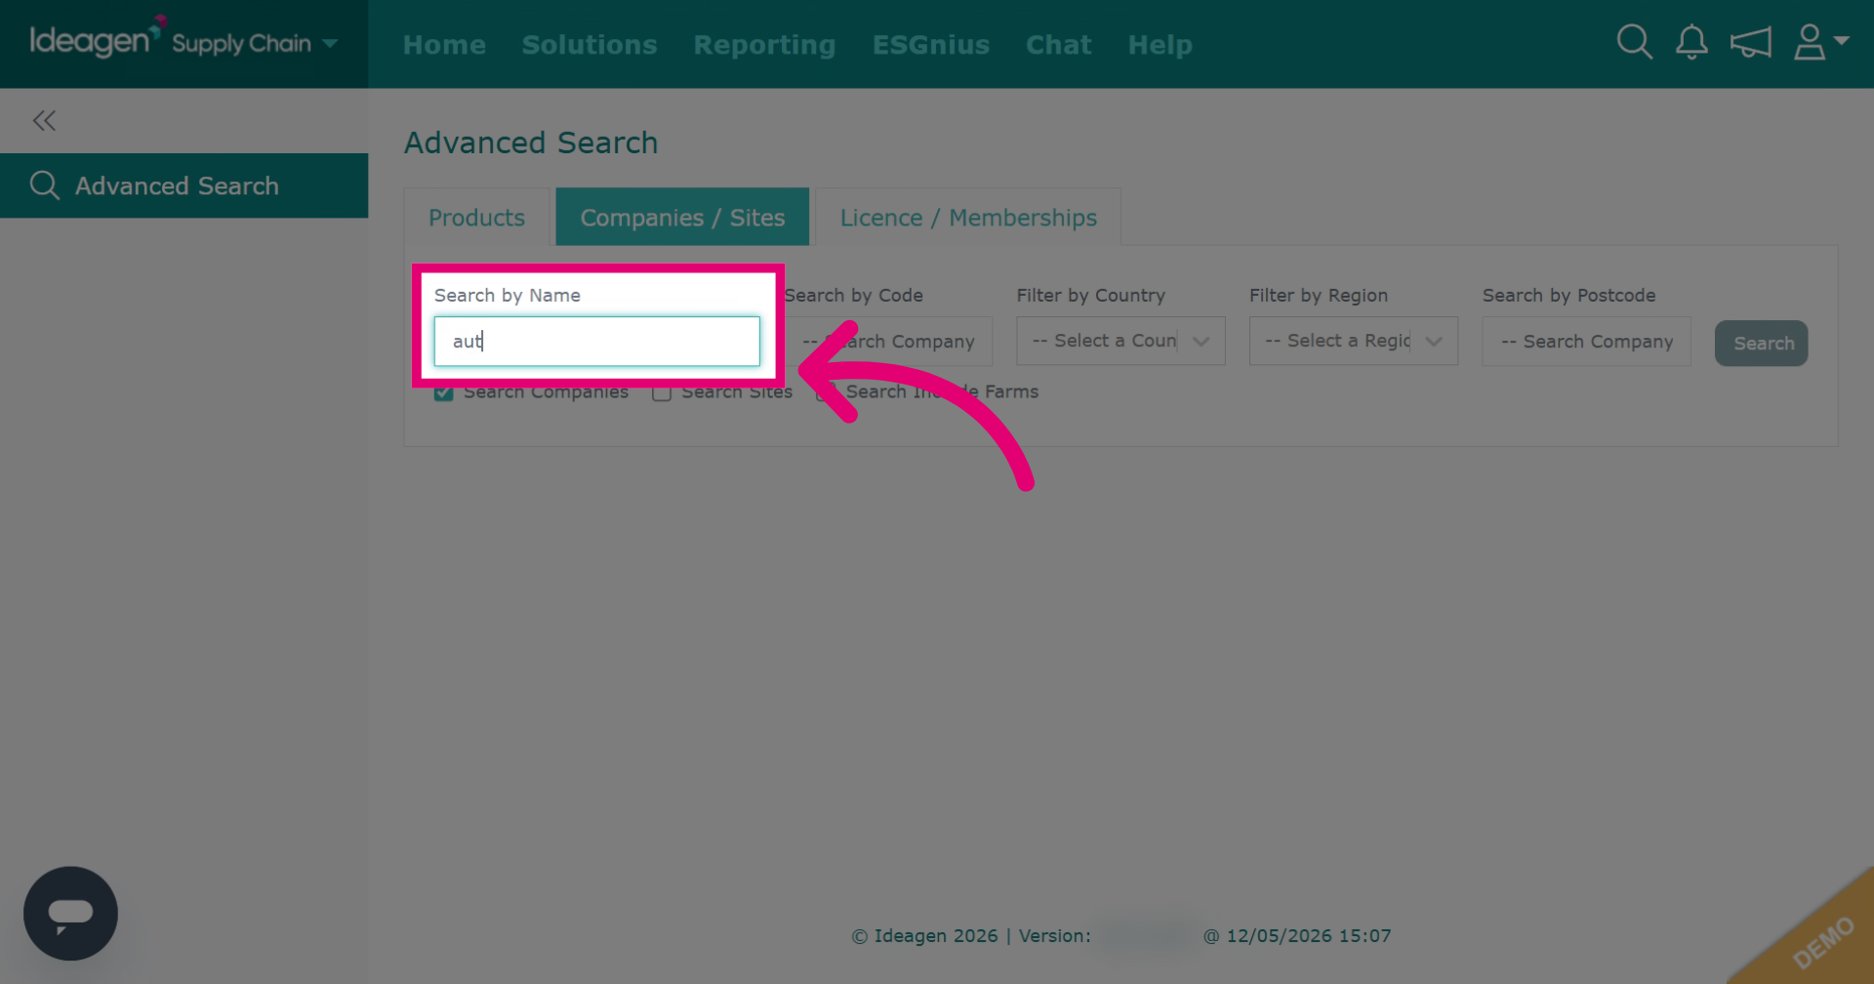Open the chat bubble widget
The image size is (1874, 984).
(x=70, y=914)
